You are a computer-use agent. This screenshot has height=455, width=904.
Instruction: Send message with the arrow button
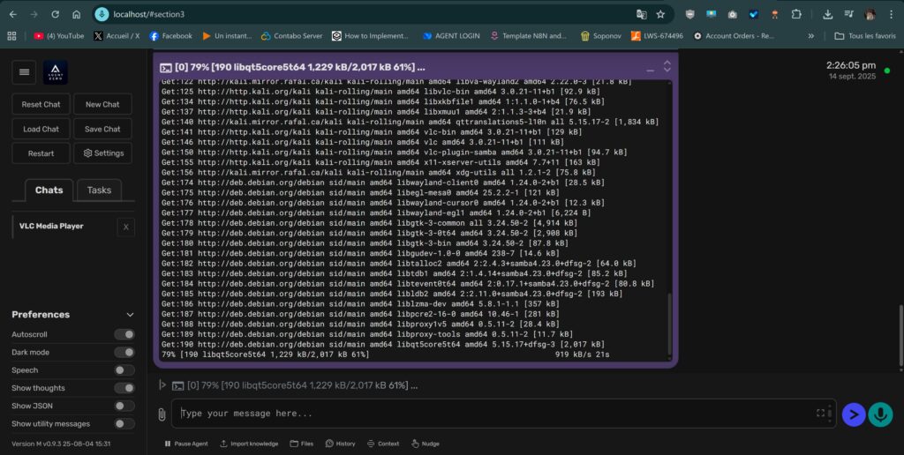point(853,414)
